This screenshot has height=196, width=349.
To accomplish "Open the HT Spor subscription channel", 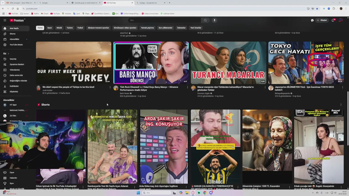I will click(16, 105).
